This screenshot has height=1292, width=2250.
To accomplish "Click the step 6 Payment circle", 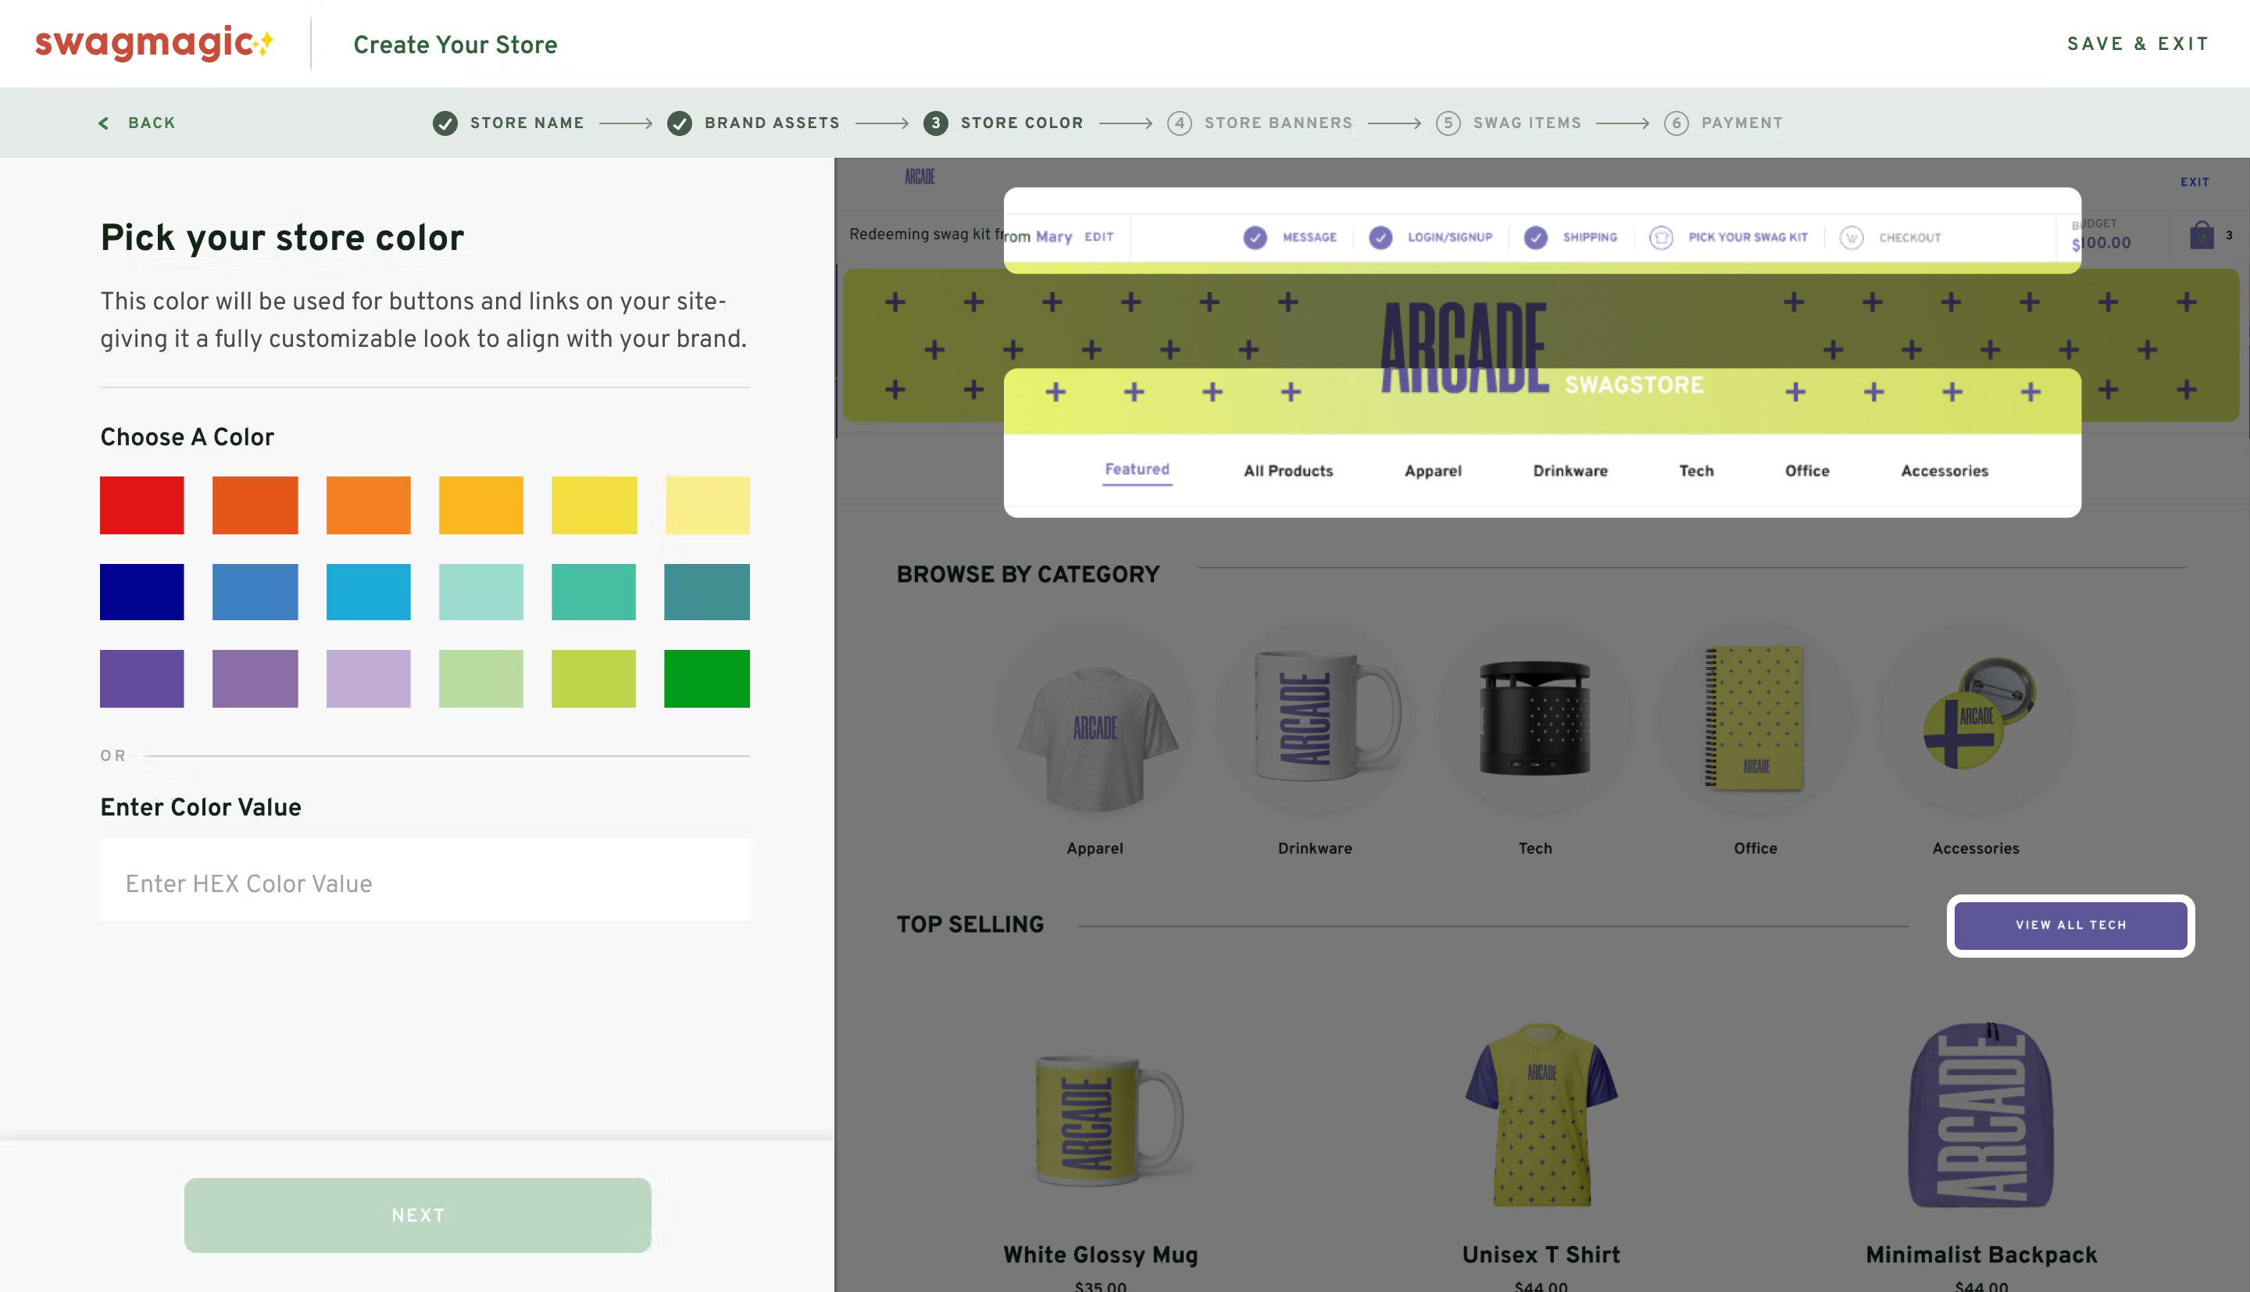I will click(1676, 123).
